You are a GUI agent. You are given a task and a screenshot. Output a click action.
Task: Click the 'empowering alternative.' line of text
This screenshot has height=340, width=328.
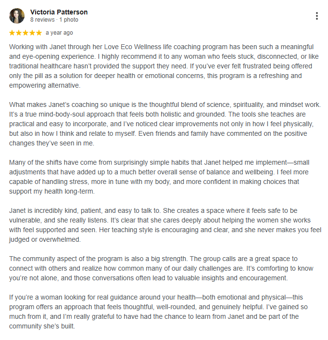click(x=45, y=85)
